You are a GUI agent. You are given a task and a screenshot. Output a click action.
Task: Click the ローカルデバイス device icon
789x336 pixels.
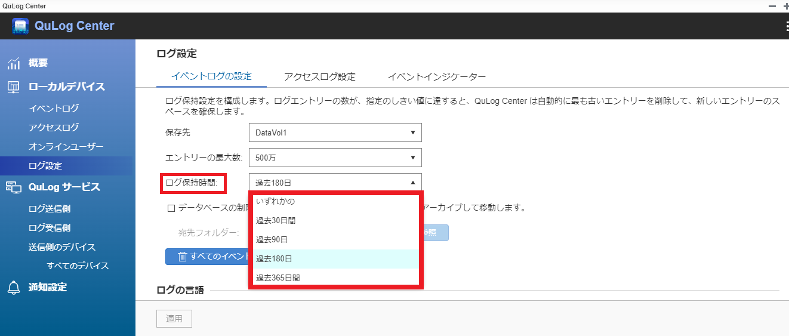14,87
